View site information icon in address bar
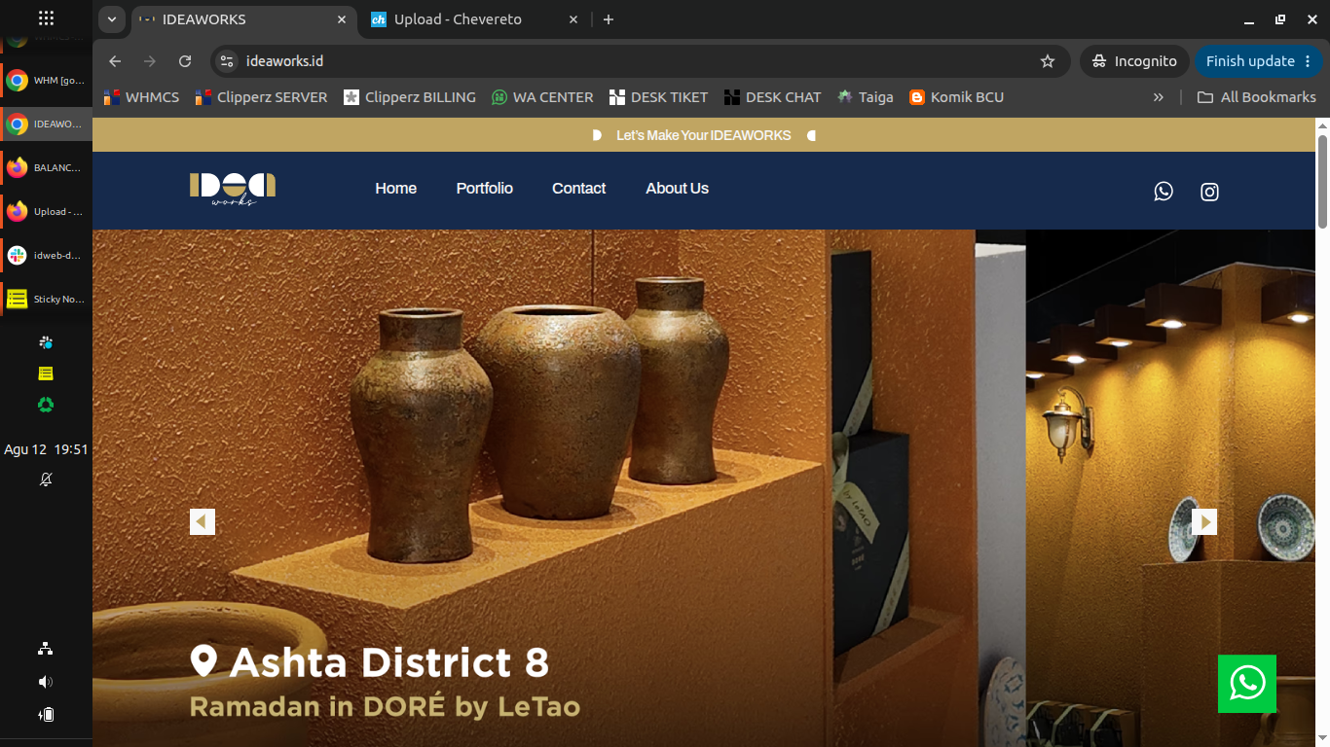 point(227,61)
